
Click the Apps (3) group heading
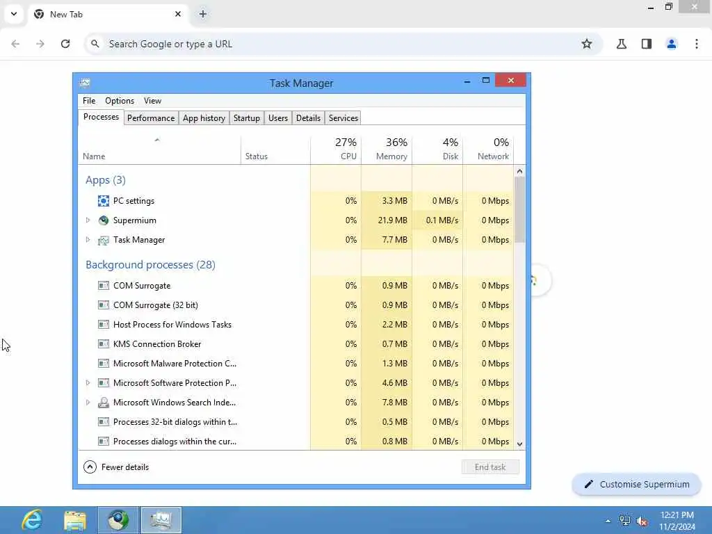point(106,180)
